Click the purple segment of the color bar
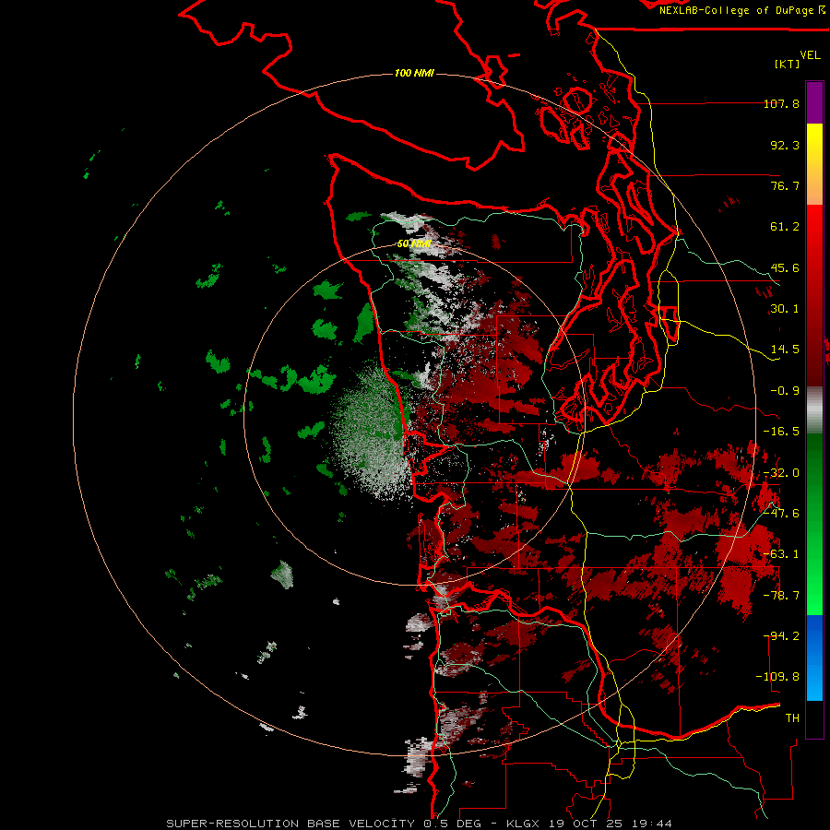Image resolution: width=830 pixels, height=830 pixels. [x=814, y=103]
